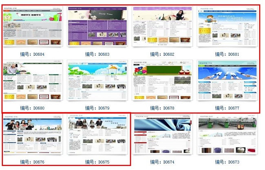The image size is (265, 170).
Task: Open the blue fabric template D0674
Action: point(162,136)
